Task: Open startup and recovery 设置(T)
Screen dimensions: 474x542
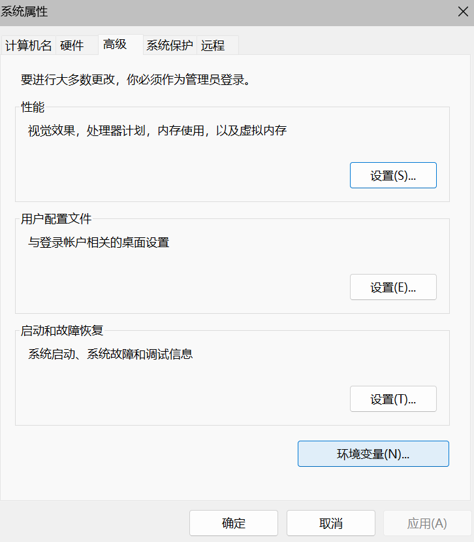Action: 393,399
